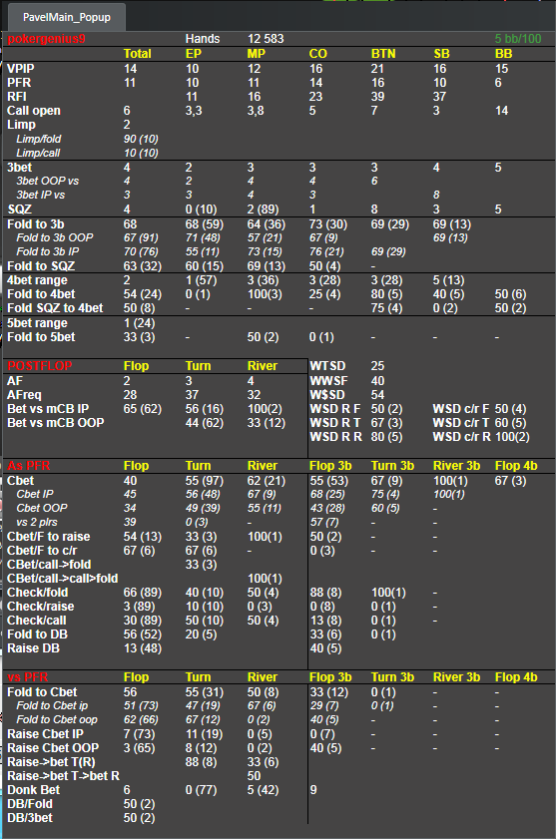
Task: Click the BB column header
Action: coord(503,54)
